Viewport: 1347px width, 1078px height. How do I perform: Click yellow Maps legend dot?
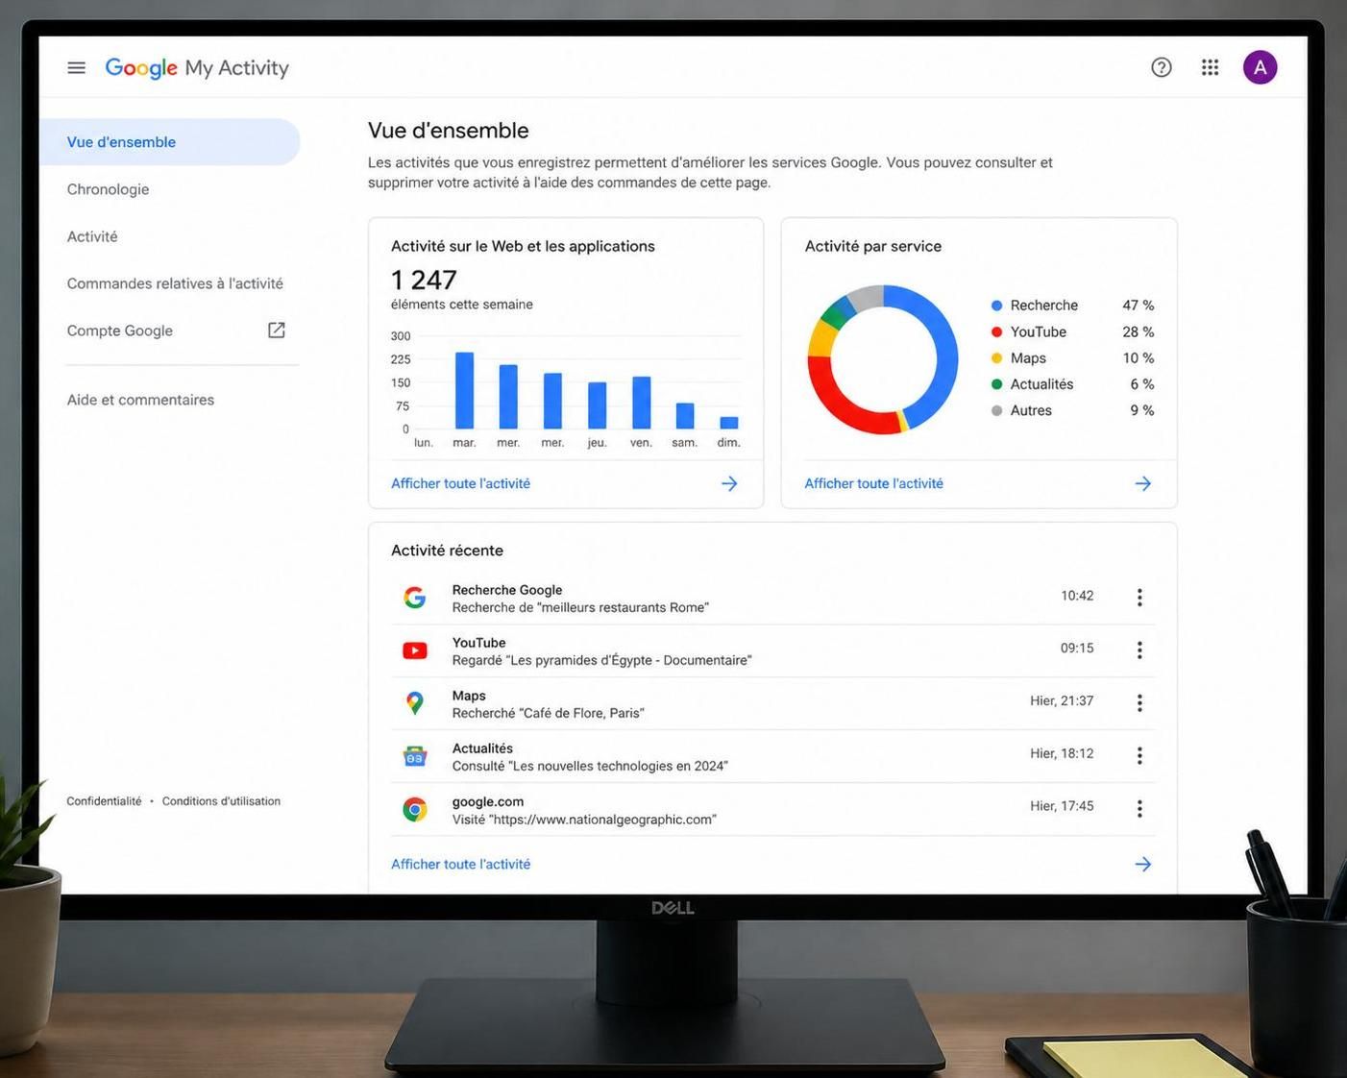click(x=996, y=357)
